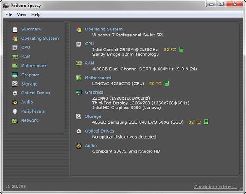246x194 pixels.
Task: Click the green motherboard temperature indicator icon
Action: coord(167,83)
